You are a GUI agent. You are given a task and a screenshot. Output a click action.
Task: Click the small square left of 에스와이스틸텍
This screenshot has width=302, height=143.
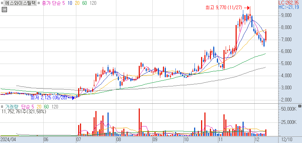coord(2,3)
